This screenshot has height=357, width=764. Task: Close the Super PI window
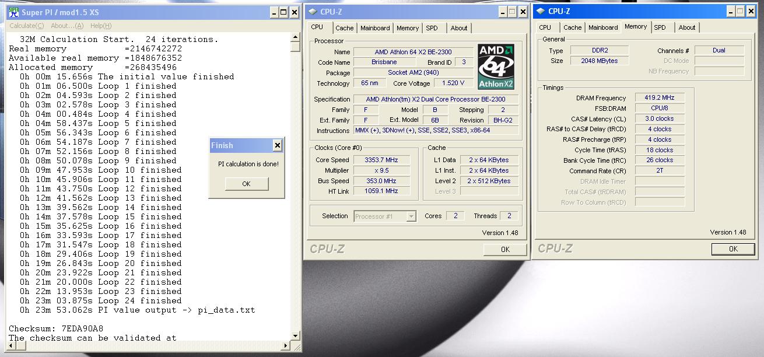pos(295,12)
